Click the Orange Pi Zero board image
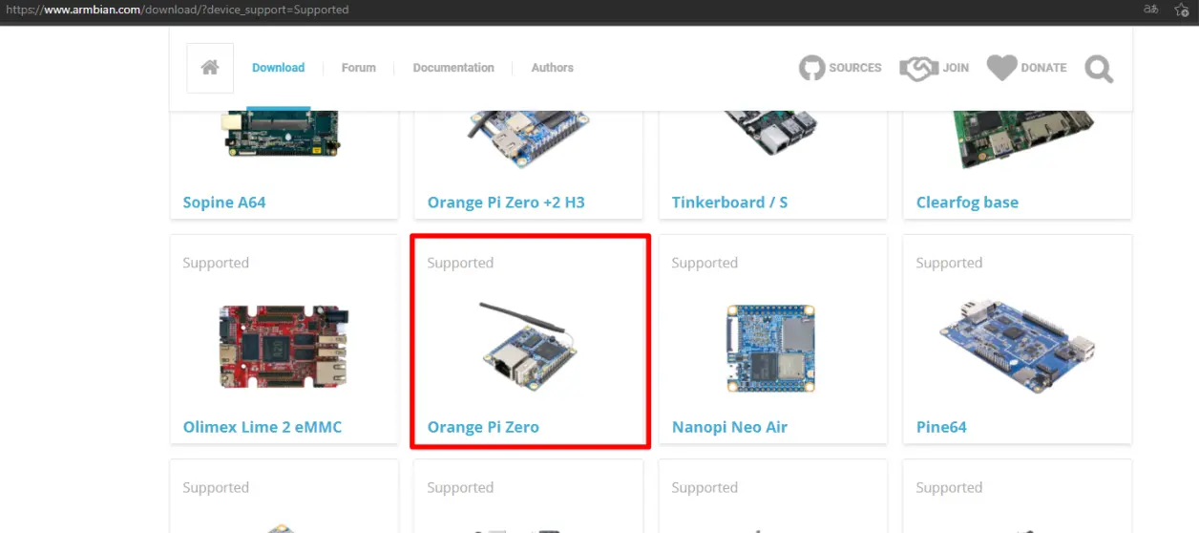This screenshot has width=1199, height=533. tap(530, 347)
